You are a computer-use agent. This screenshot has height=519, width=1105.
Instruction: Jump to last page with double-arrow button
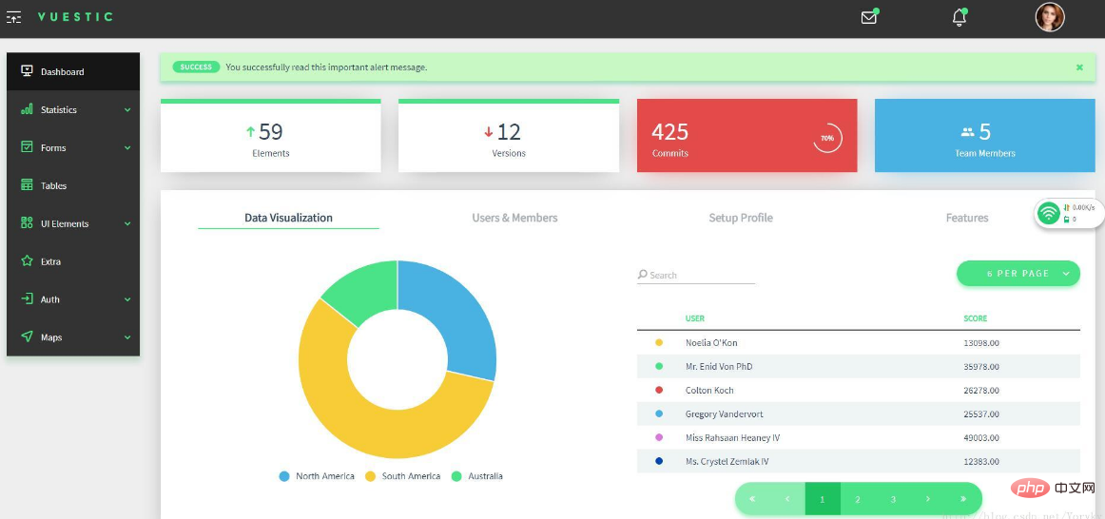tap(962, 499)
